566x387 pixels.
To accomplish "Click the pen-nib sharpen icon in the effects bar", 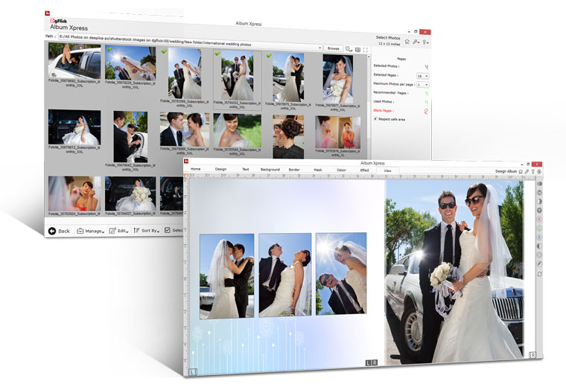I will pos(539,264).
